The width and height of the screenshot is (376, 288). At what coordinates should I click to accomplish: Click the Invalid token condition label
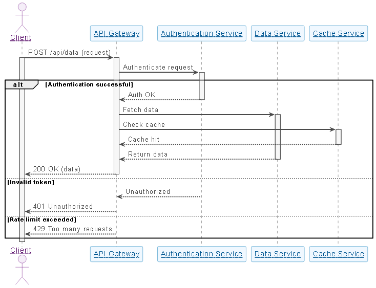(31, 182)
